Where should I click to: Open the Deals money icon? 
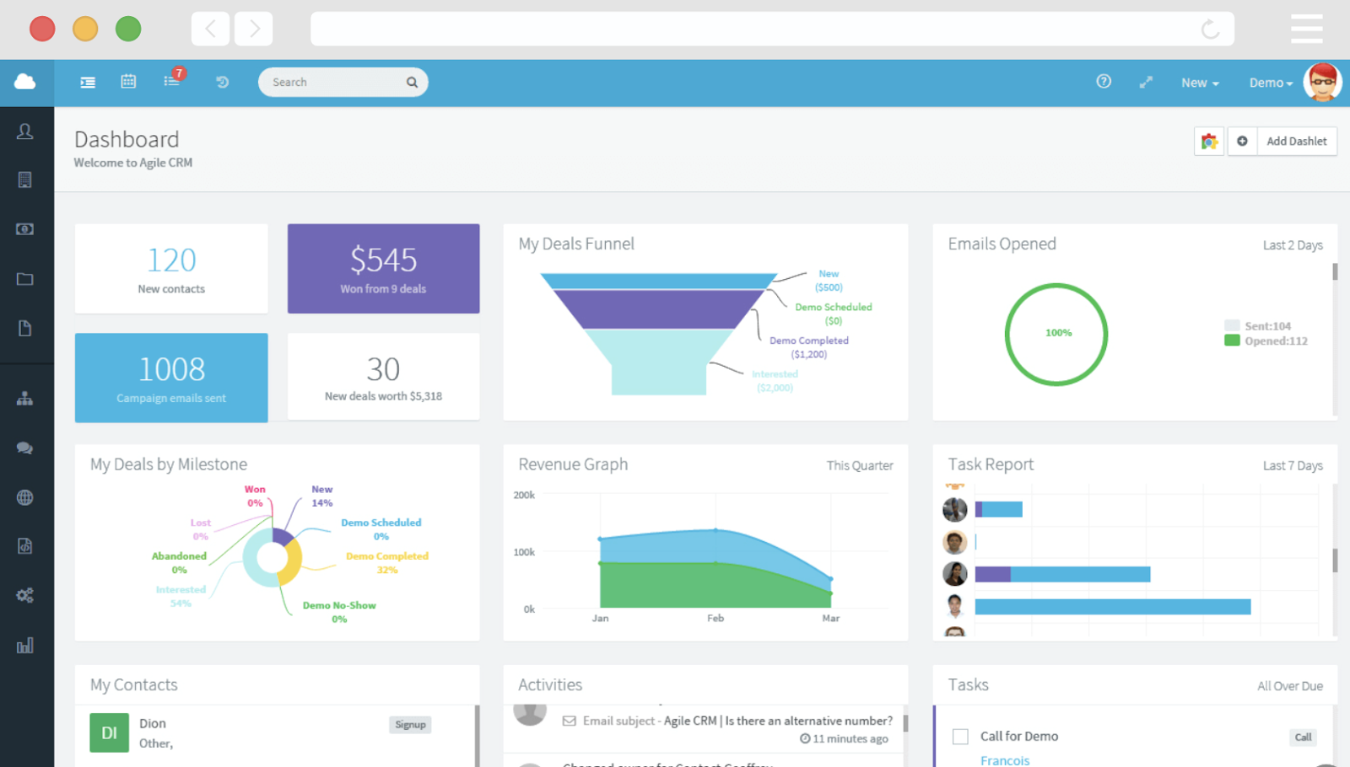pyautogui.click(x=25, y=228)
